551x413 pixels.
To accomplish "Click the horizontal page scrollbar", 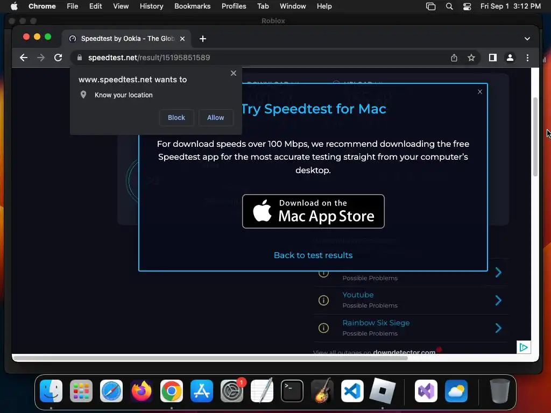I will pos(211,358).
